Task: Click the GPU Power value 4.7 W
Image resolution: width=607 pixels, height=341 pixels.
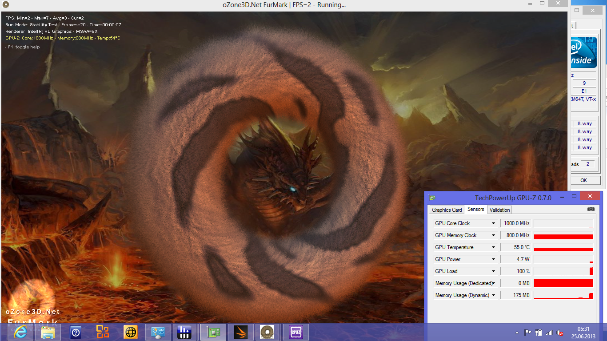Action: click(516, 259)
